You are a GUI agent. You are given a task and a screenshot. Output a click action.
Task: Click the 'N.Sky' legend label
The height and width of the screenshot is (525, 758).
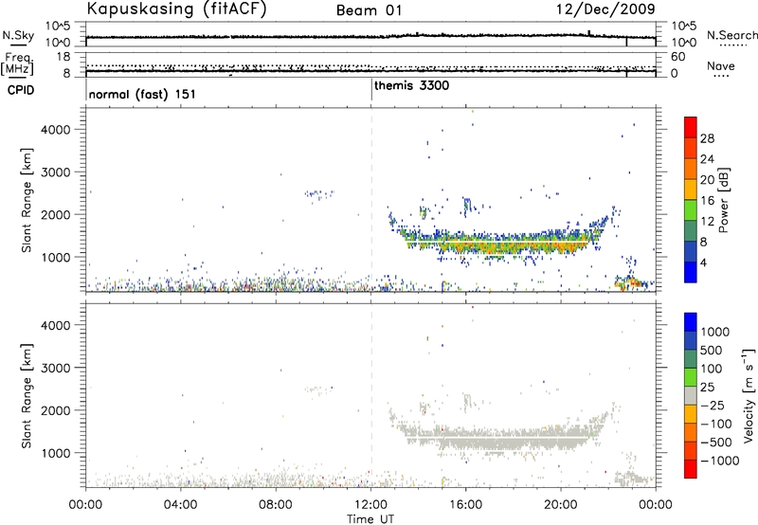point(18,35)
